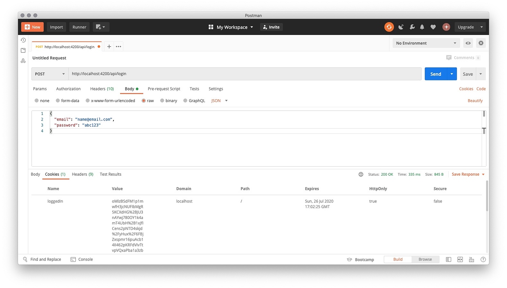
Task: Click the Send button
Action: tap(436, 74)
